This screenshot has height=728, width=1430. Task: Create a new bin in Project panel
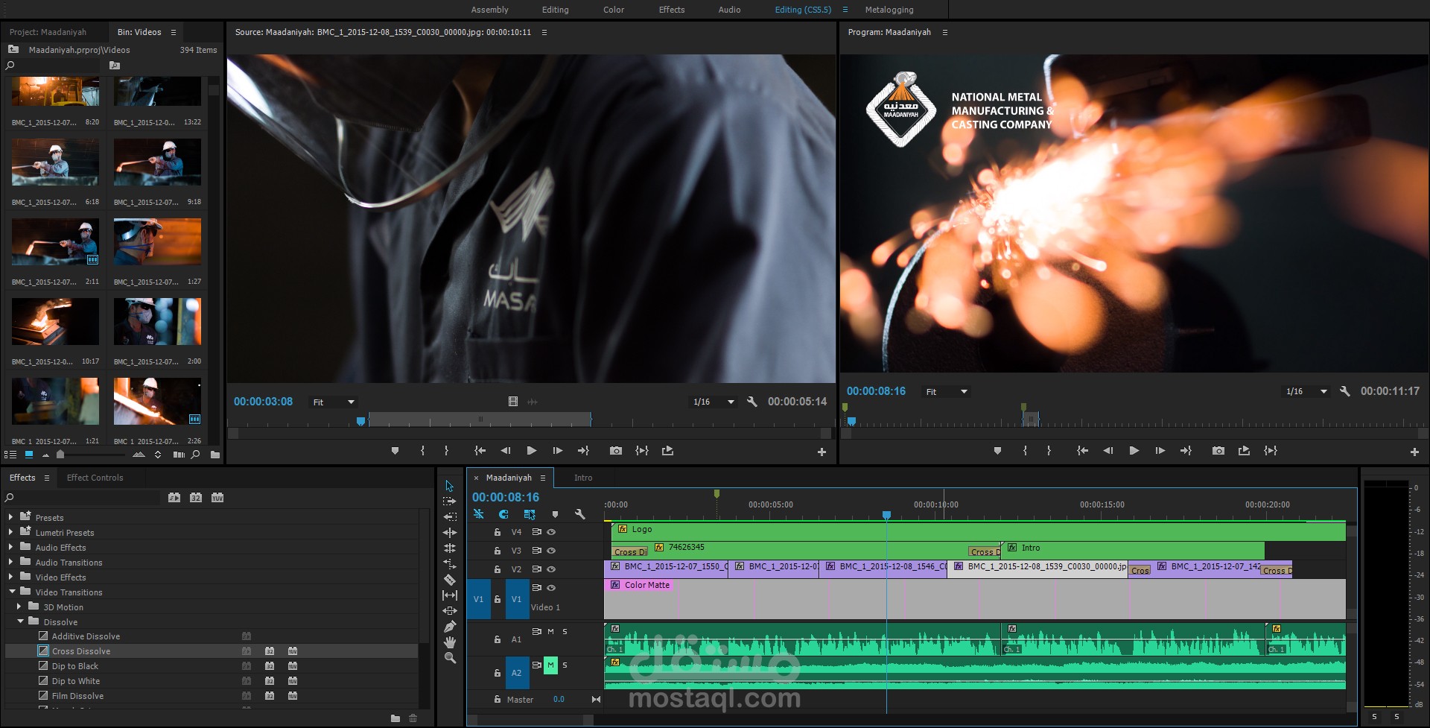coord(215,454)
